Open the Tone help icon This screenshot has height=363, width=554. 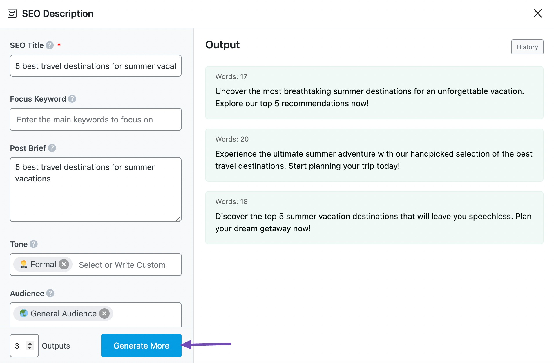pos(34,244)
